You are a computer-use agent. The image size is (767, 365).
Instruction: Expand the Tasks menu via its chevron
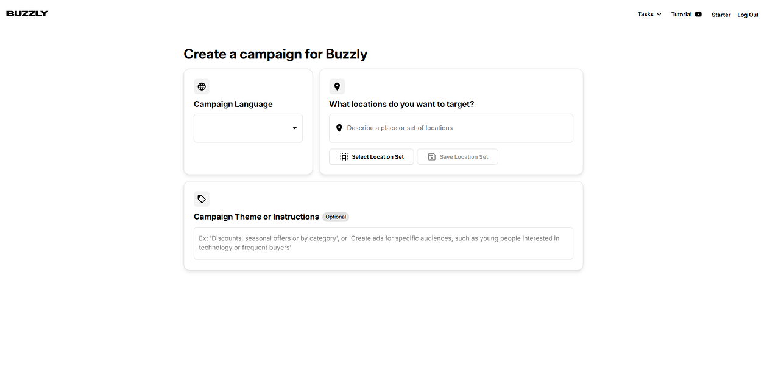[659, 14]
